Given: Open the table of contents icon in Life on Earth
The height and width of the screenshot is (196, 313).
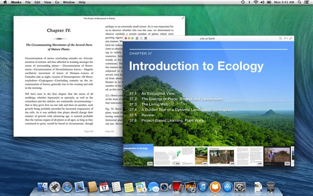Looking at the screenshot, I should pos(141,38).
